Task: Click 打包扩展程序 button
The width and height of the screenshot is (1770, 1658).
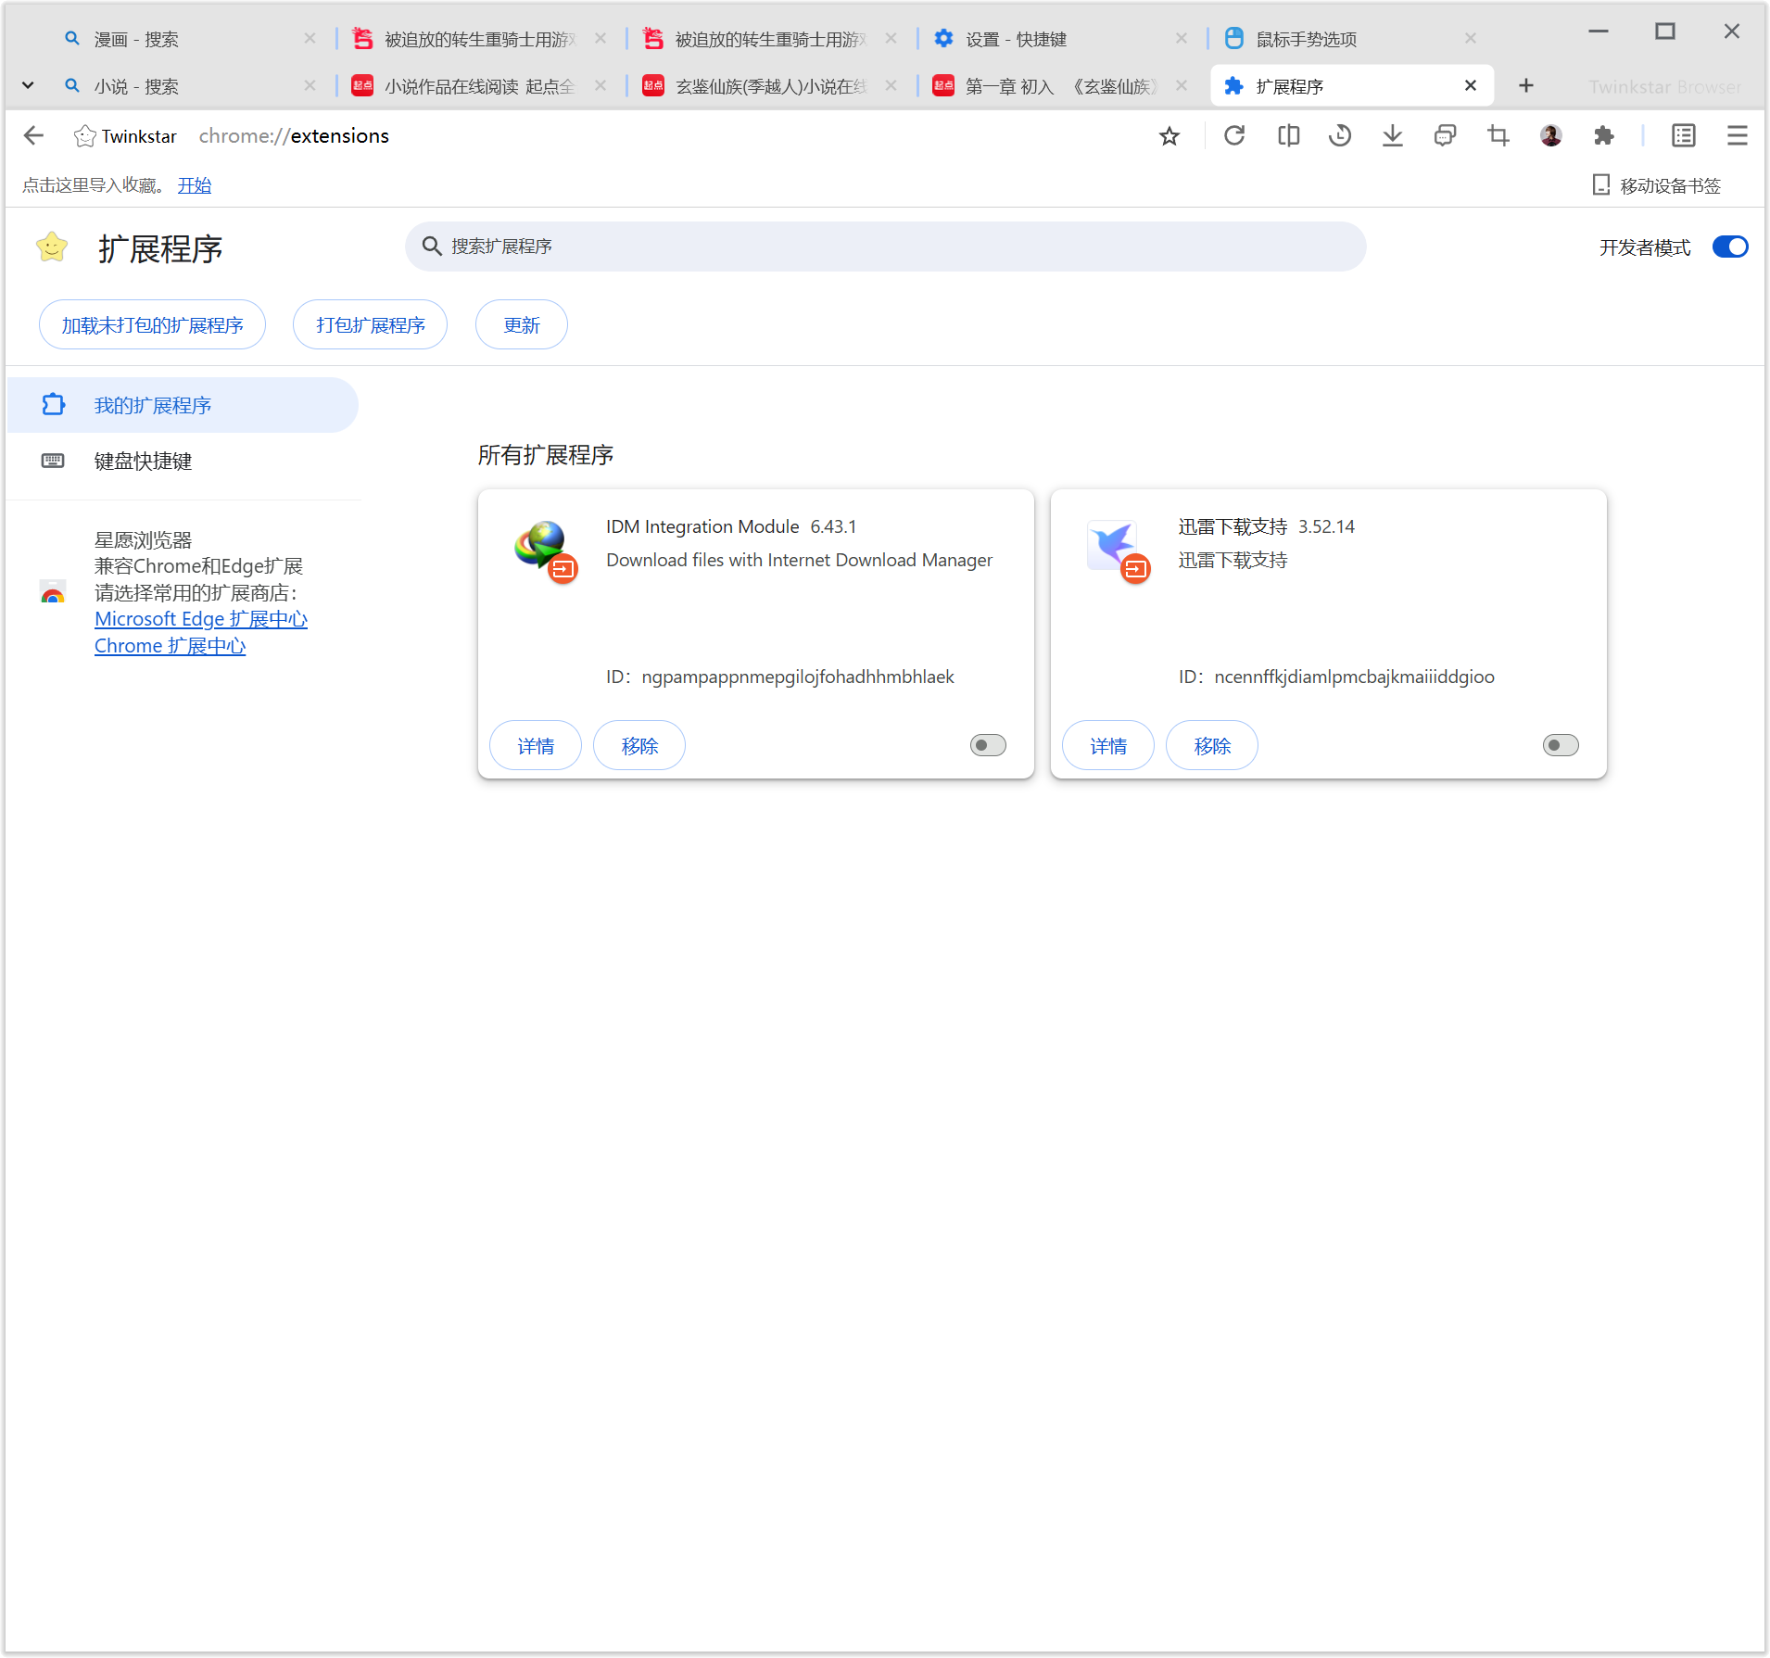Action: pyautogui.click(x=370, y=325)
